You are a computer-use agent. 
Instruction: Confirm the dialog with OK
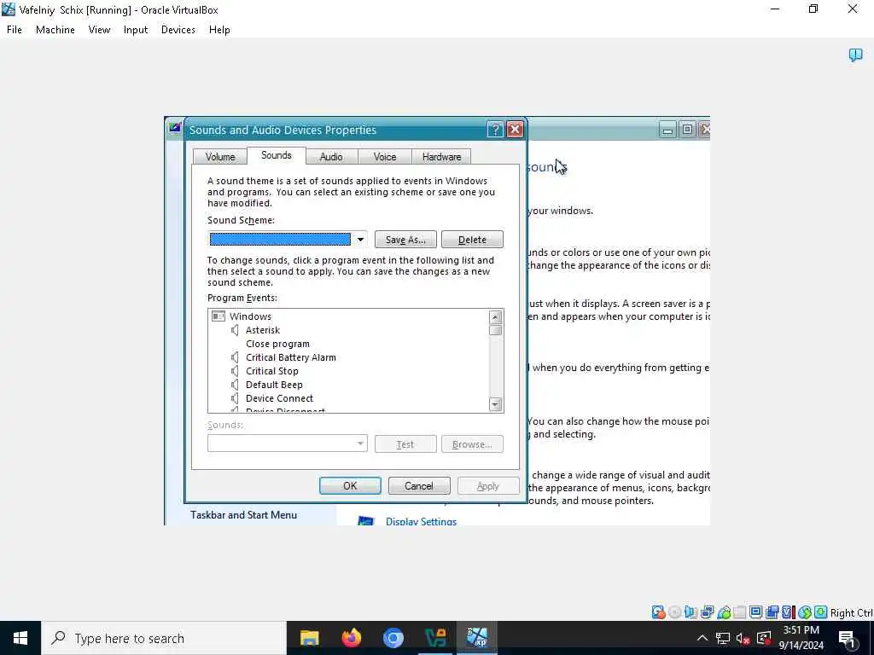click(x=350, y=485)
